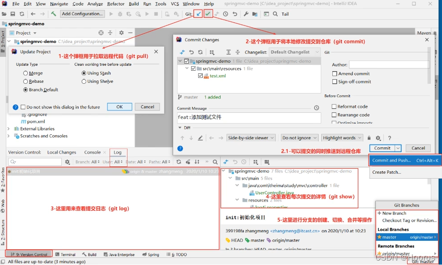442x265 pixels.
Task: Toggle the Amend commit checkbox
Action: click(x=335, y=73)
